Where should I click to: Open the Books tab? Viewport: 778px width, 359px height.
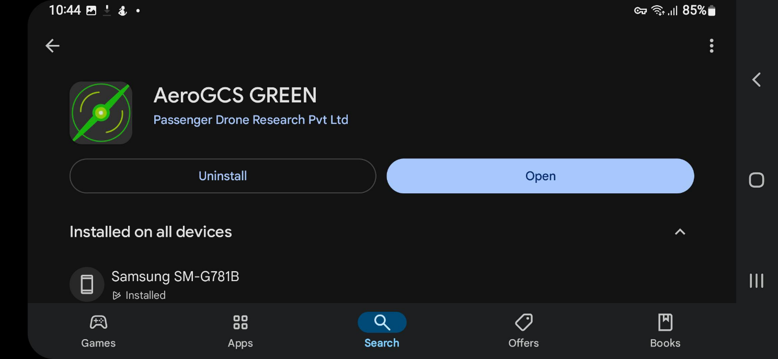[665, 331]
